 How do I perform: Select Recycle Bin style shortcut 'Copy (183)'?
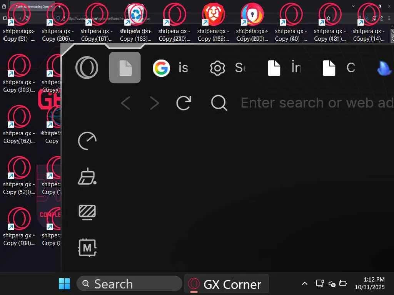point(136,22)
